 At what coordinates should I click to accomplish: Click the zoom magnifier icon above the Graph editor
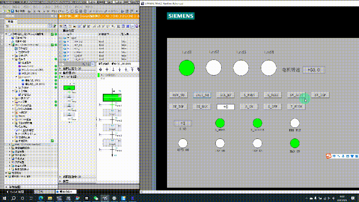pyautogui.click(x=84, y=64)
